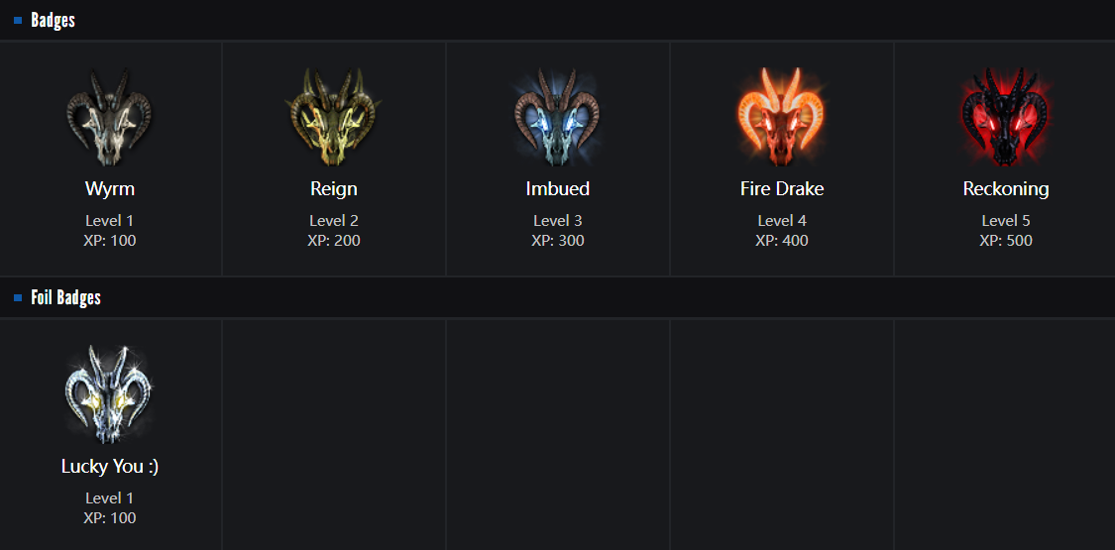The width and height of the screenshot is (1115, 550).
Task: Click the Wyrm badge name
Action: (x=110, y=188)
